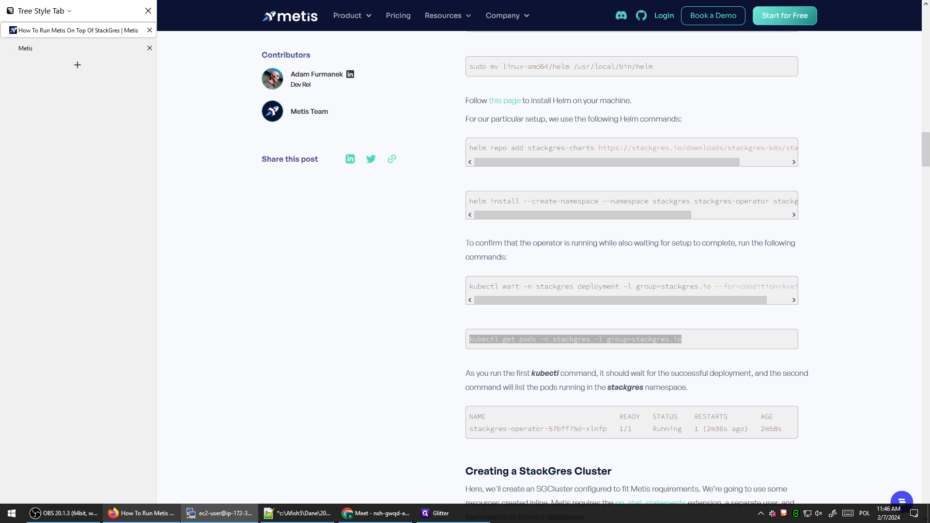This screenshot has height=523, width=930.
Task: Click the Book a Demo button
Action: [713, 15]
